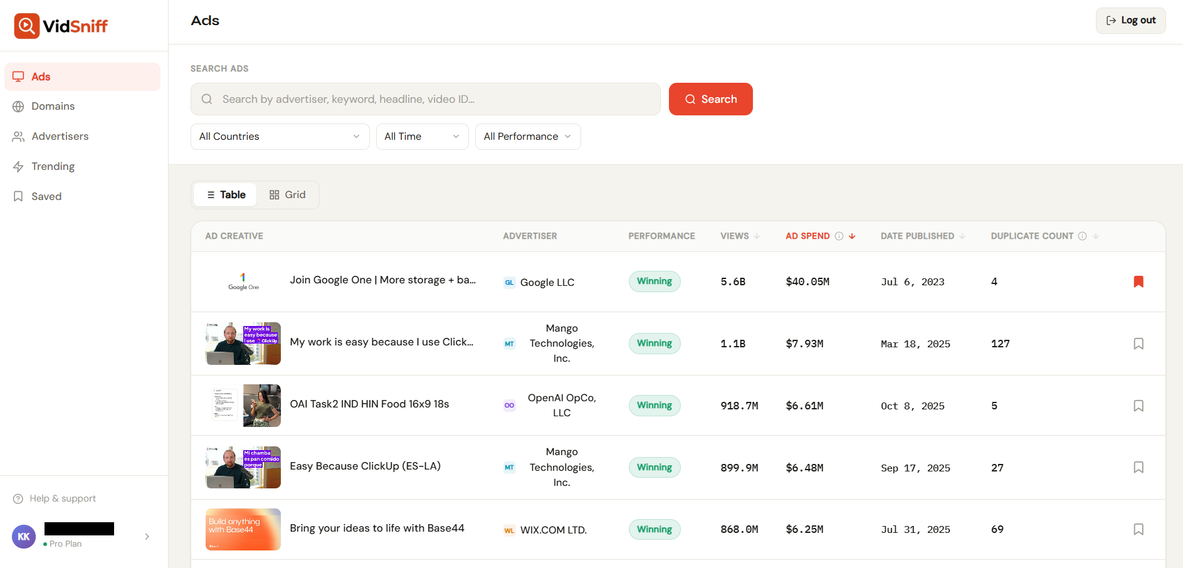Open the Base44 ad thumbnail
The width and height of the screenshot is (1183, 568).
243,529
